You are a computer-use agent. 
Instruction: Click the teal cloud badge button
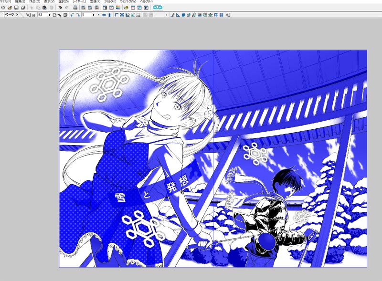coord(158,8)
